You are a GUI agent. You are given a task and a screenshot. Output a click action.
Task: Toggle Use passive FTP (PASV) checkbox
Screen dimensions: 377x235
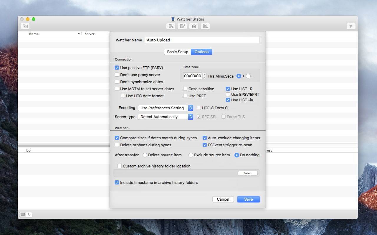[x=117, y=68]
